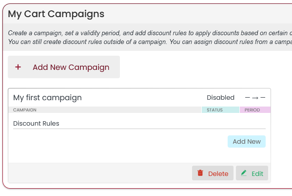Image resolution: width=292 pixels, height=196 pixels.
Task: Click the Delete label for My first campaign
Action: pos(218,174)
